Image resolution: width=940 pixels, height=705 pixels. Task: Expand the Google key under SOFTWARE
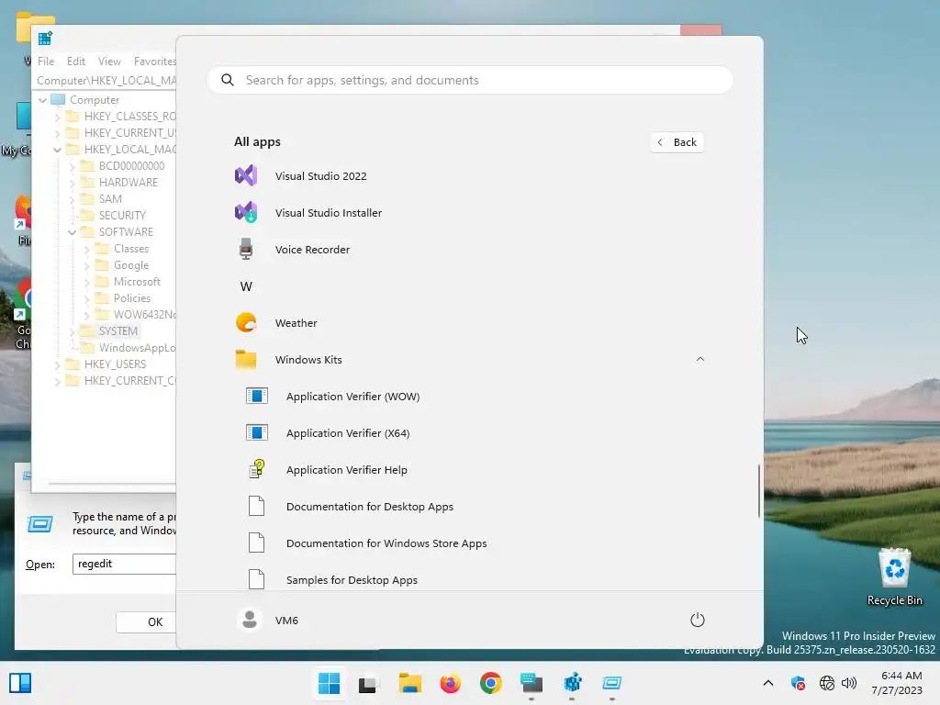(x=87, y=265)
